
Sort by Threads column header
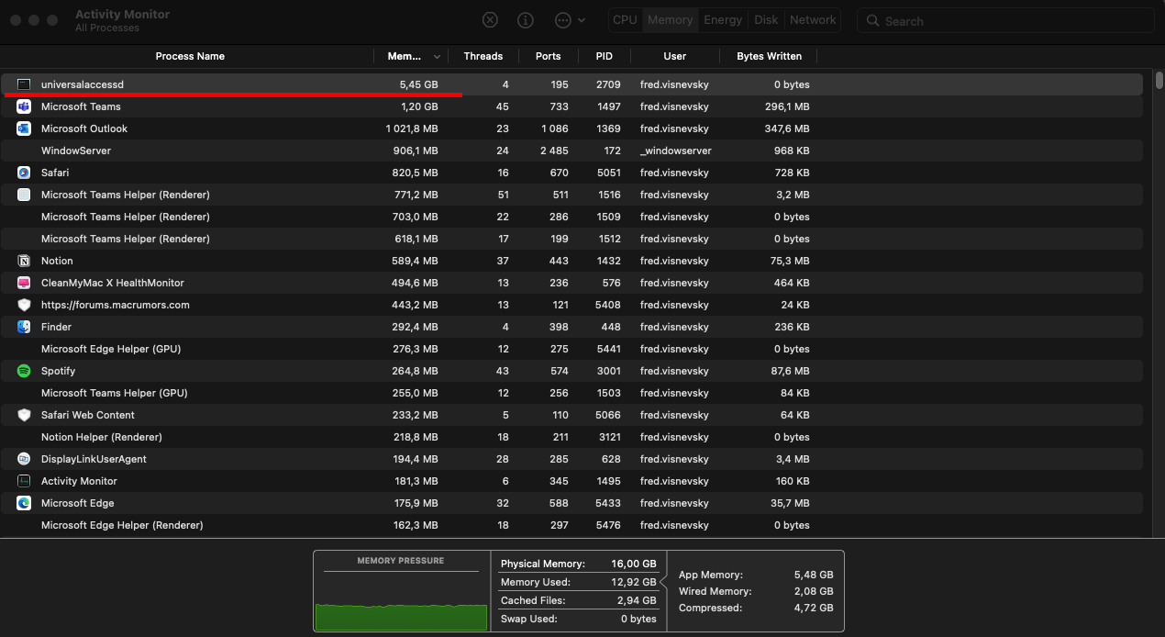[x=483, y=56]
